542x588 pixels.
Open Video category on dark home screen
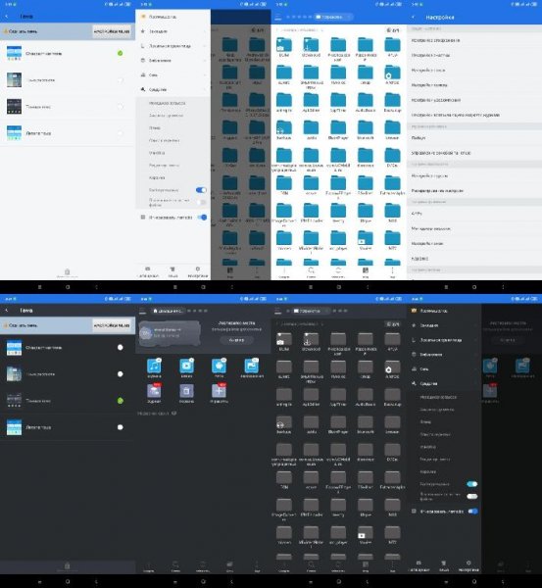pyautogui.click(x=186, y=366)
